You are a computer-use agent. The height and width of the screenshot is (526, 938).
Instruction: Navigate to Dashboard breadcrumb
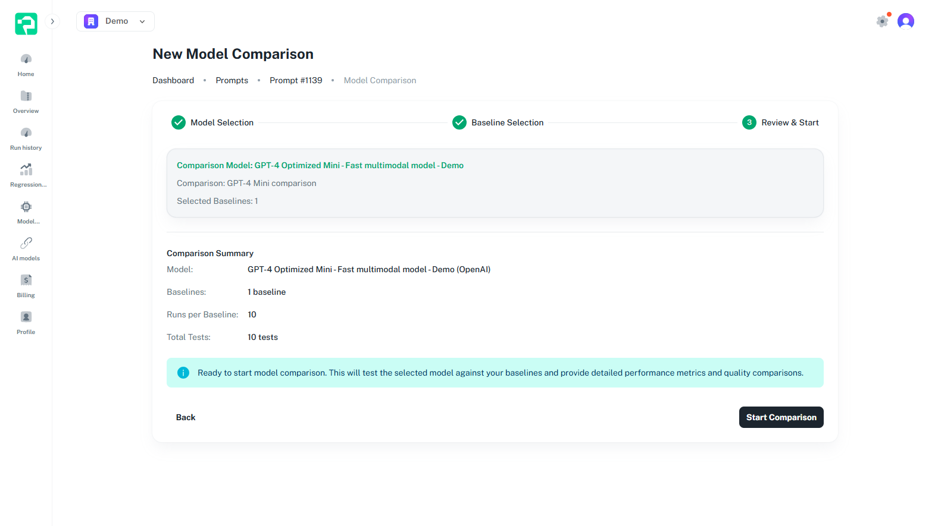[173, 80]
